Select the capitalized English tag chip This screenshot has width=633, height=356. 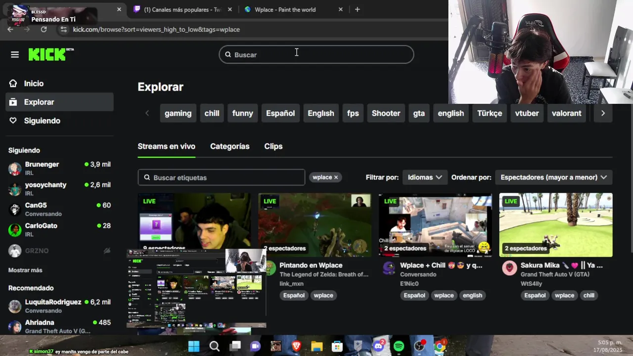click(x=321, y=113)
